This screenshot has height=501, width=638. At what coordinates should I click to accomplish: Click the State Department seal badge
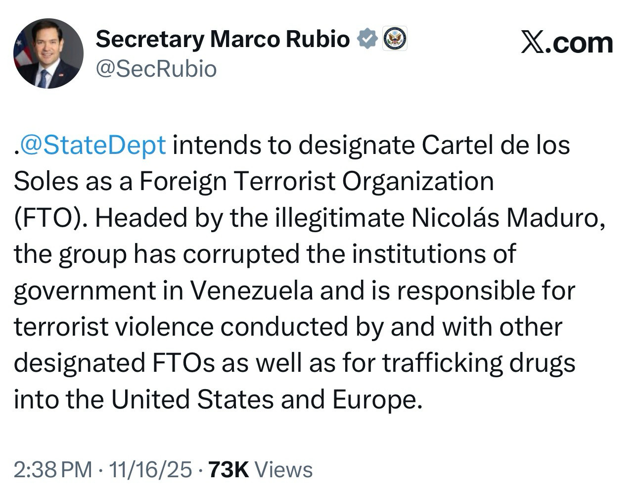(x=395, y=39)
